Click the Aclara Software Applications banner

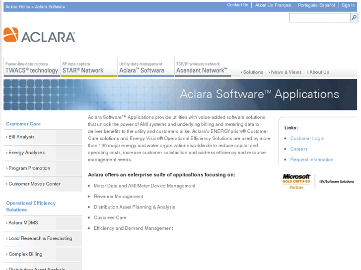(x=180, y=95)
